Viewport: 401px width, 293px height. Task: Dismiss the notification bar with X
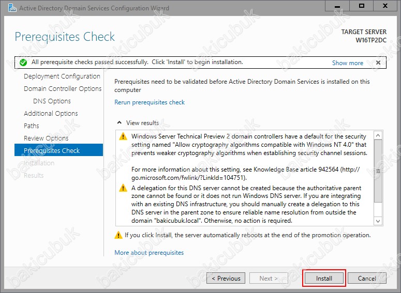click(x=378, y=63)
